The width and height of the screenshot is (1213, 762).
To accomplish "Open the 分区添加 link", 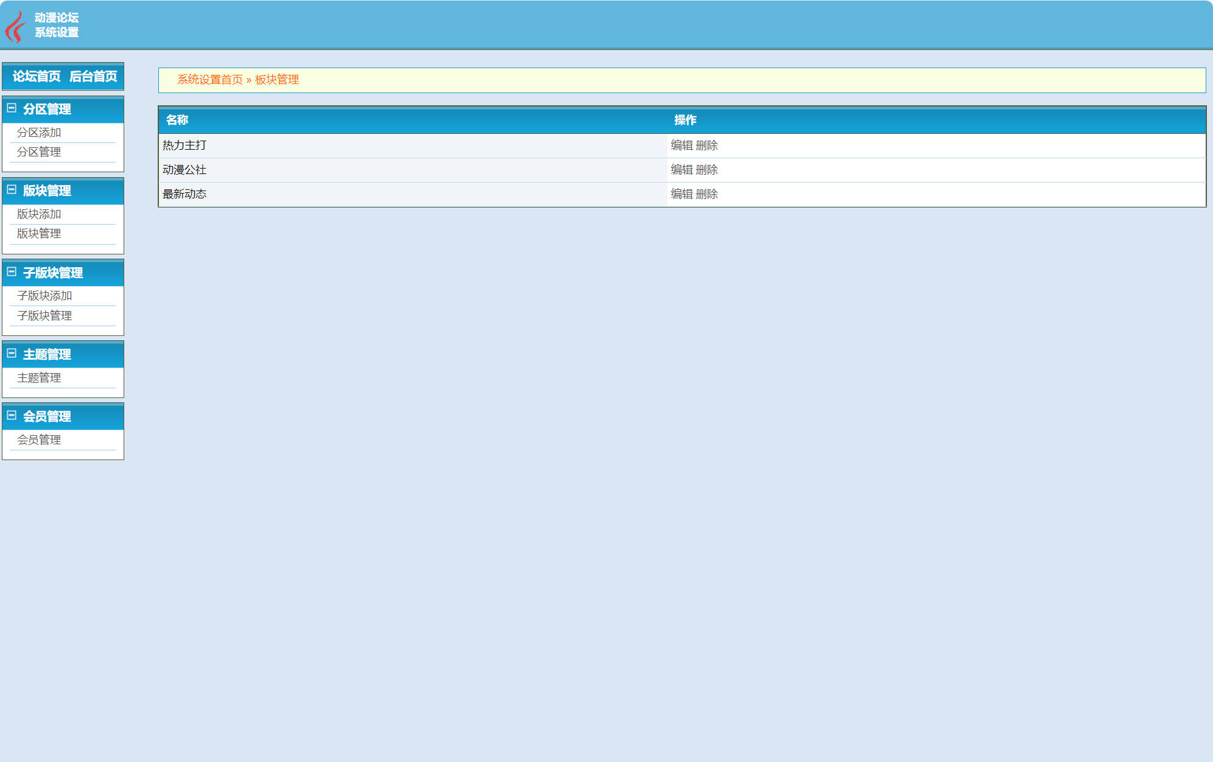I will click(x=39, y=133).
